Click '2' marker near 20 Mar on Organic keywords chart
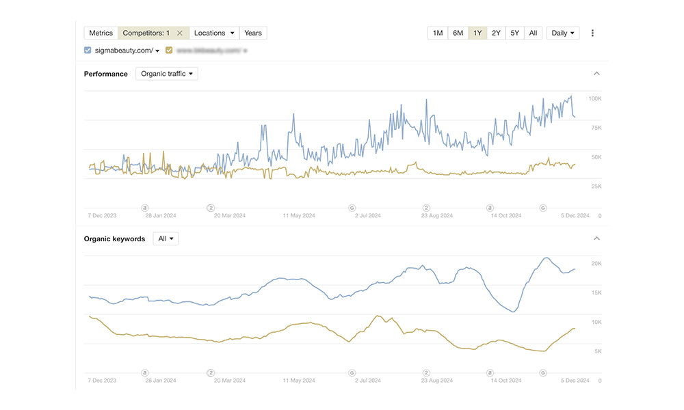The width and height of the screenshot is (684, 410). coord(211,373)
